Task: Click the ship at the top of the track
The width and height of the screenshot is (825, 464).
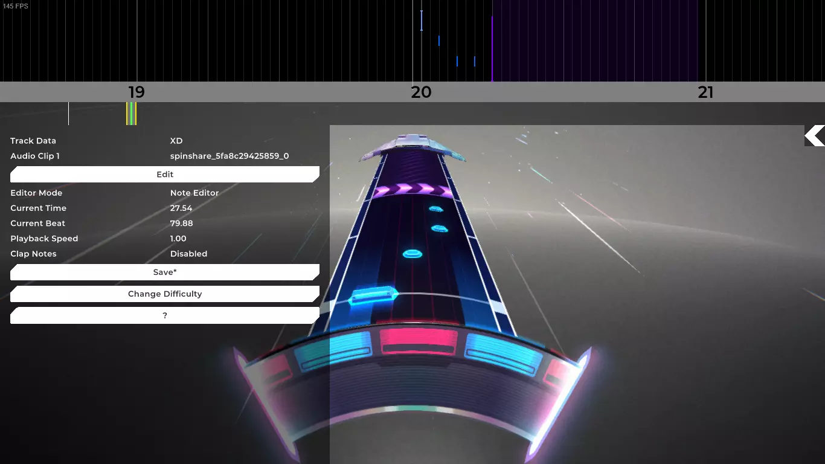Action: click(x=412, y=147)
